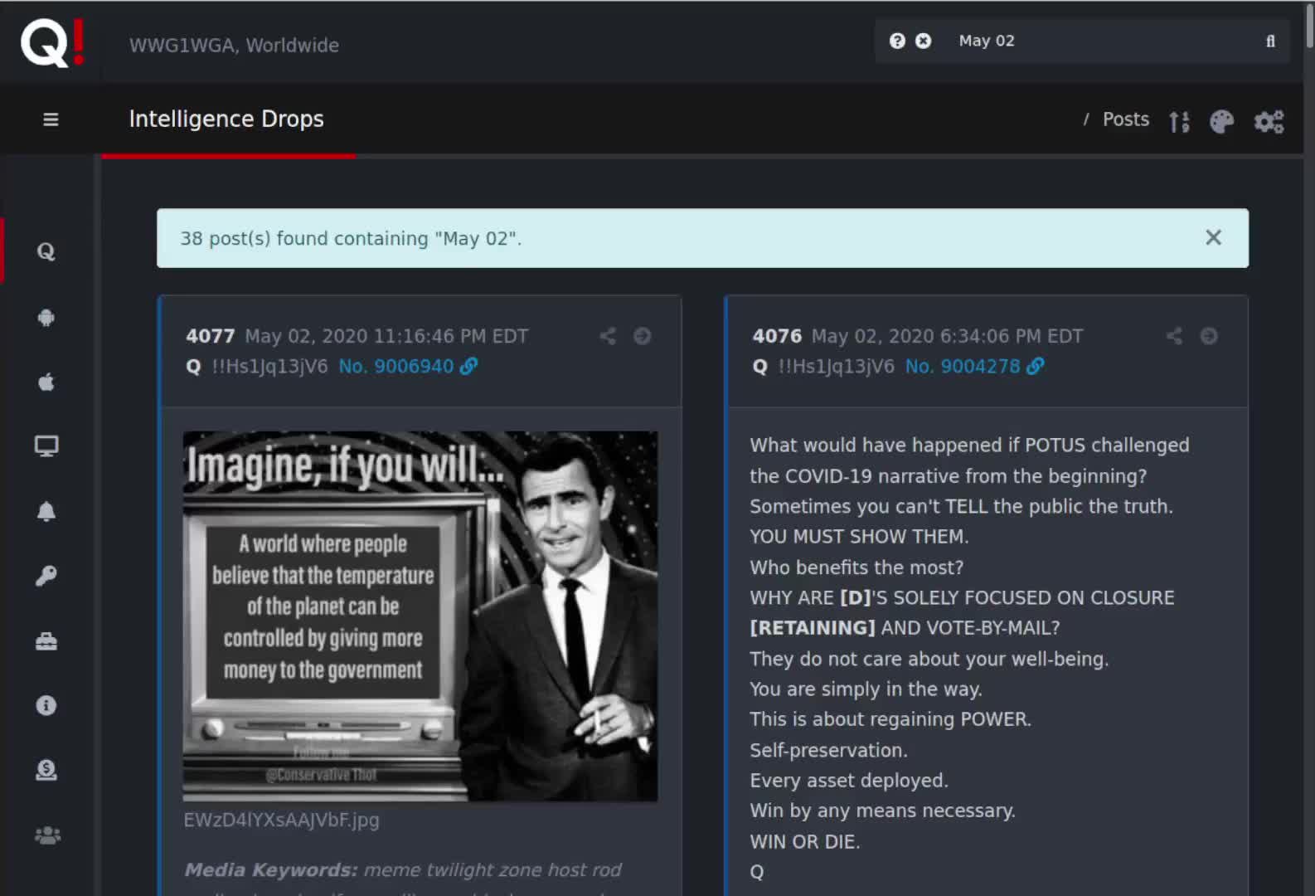Open the Android sidebar icon

click(x=46, y=317)
